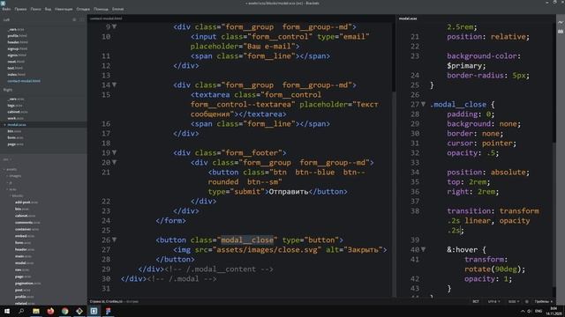Open comments.scss in blocks folder
The height and width of the screenshot is (317, 565).
(27, 223)
